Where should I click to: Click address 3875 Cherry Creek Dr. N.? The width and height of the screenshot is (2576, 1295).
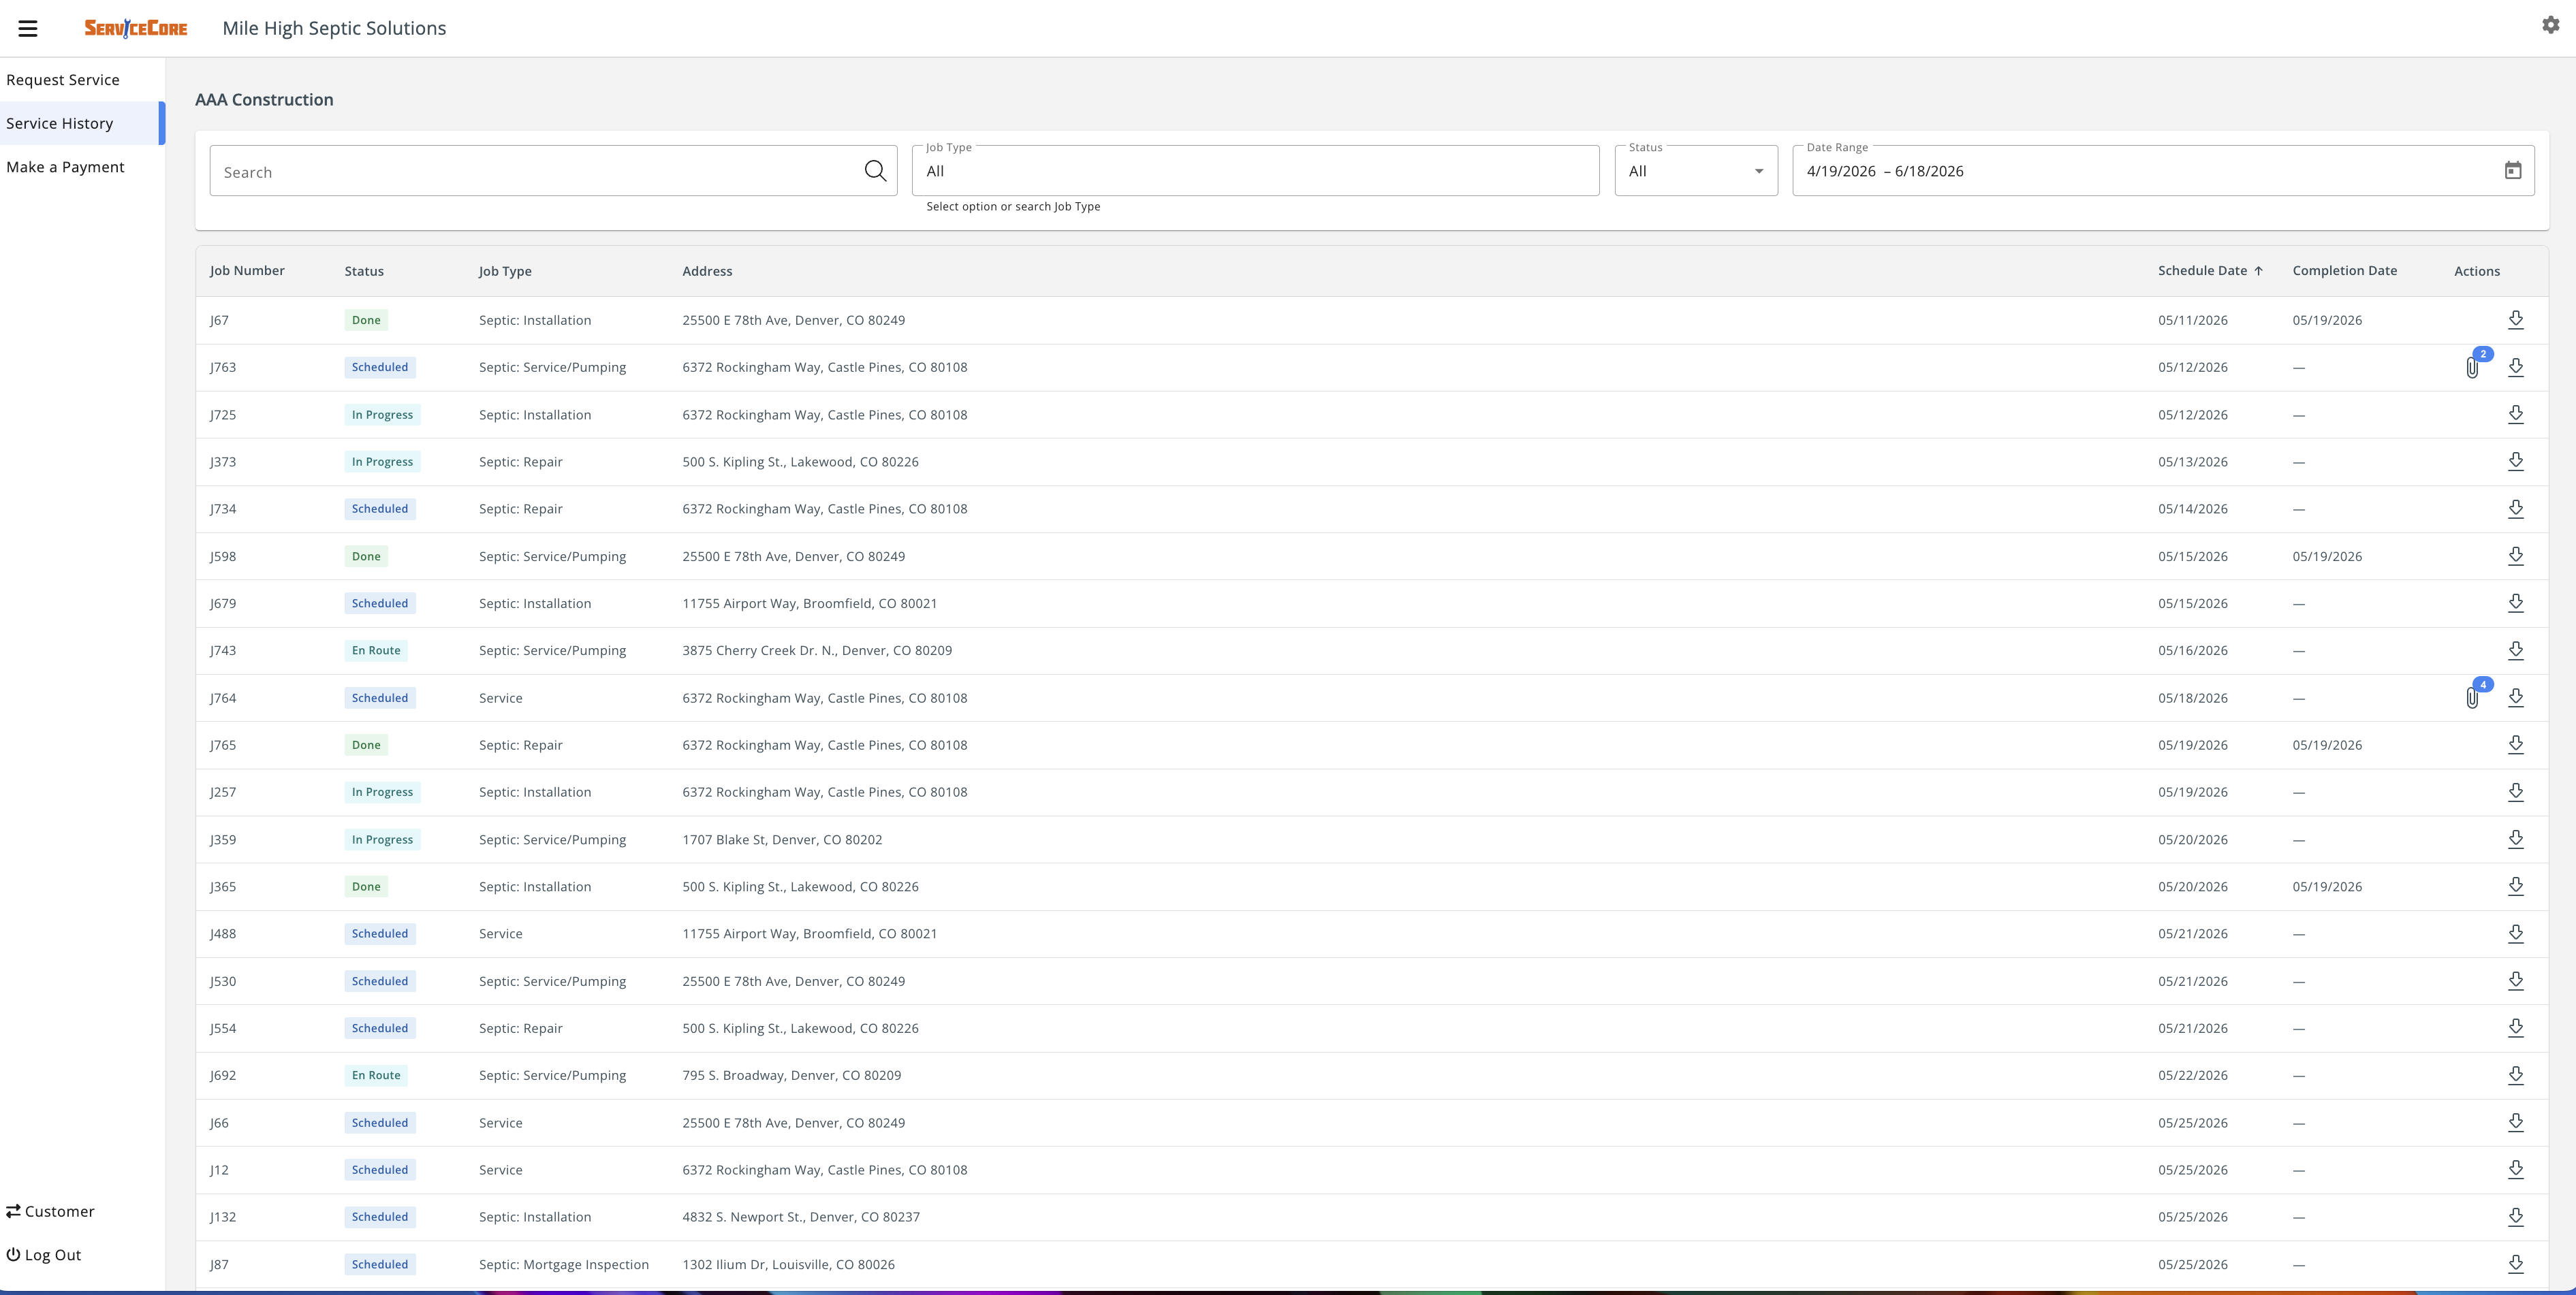817,650
